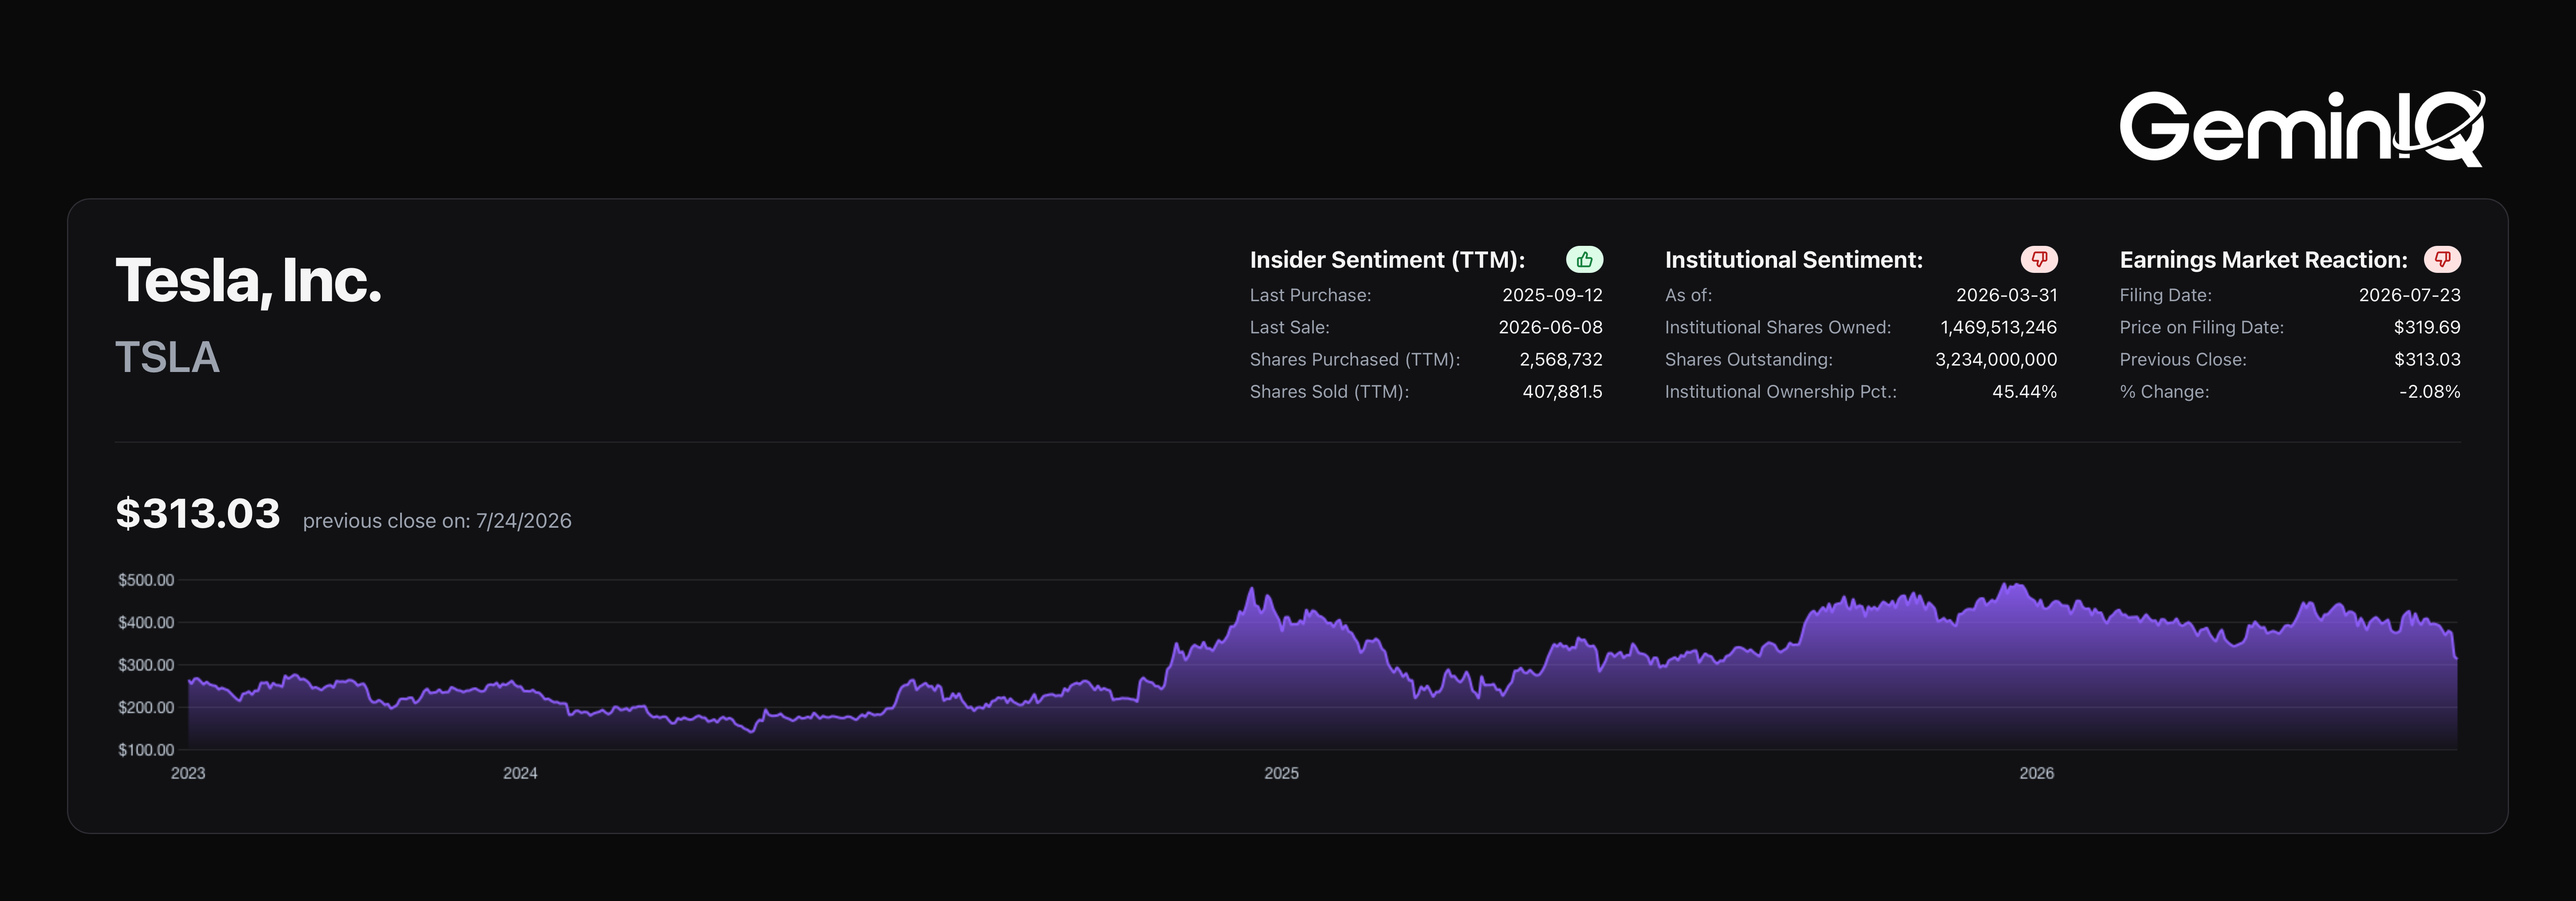Image resolution: width=2576 pixels, height=901 pixels.
Task: Click the $300.00 y-axis label
Action: pyautogui.click(x=146, y=665)
